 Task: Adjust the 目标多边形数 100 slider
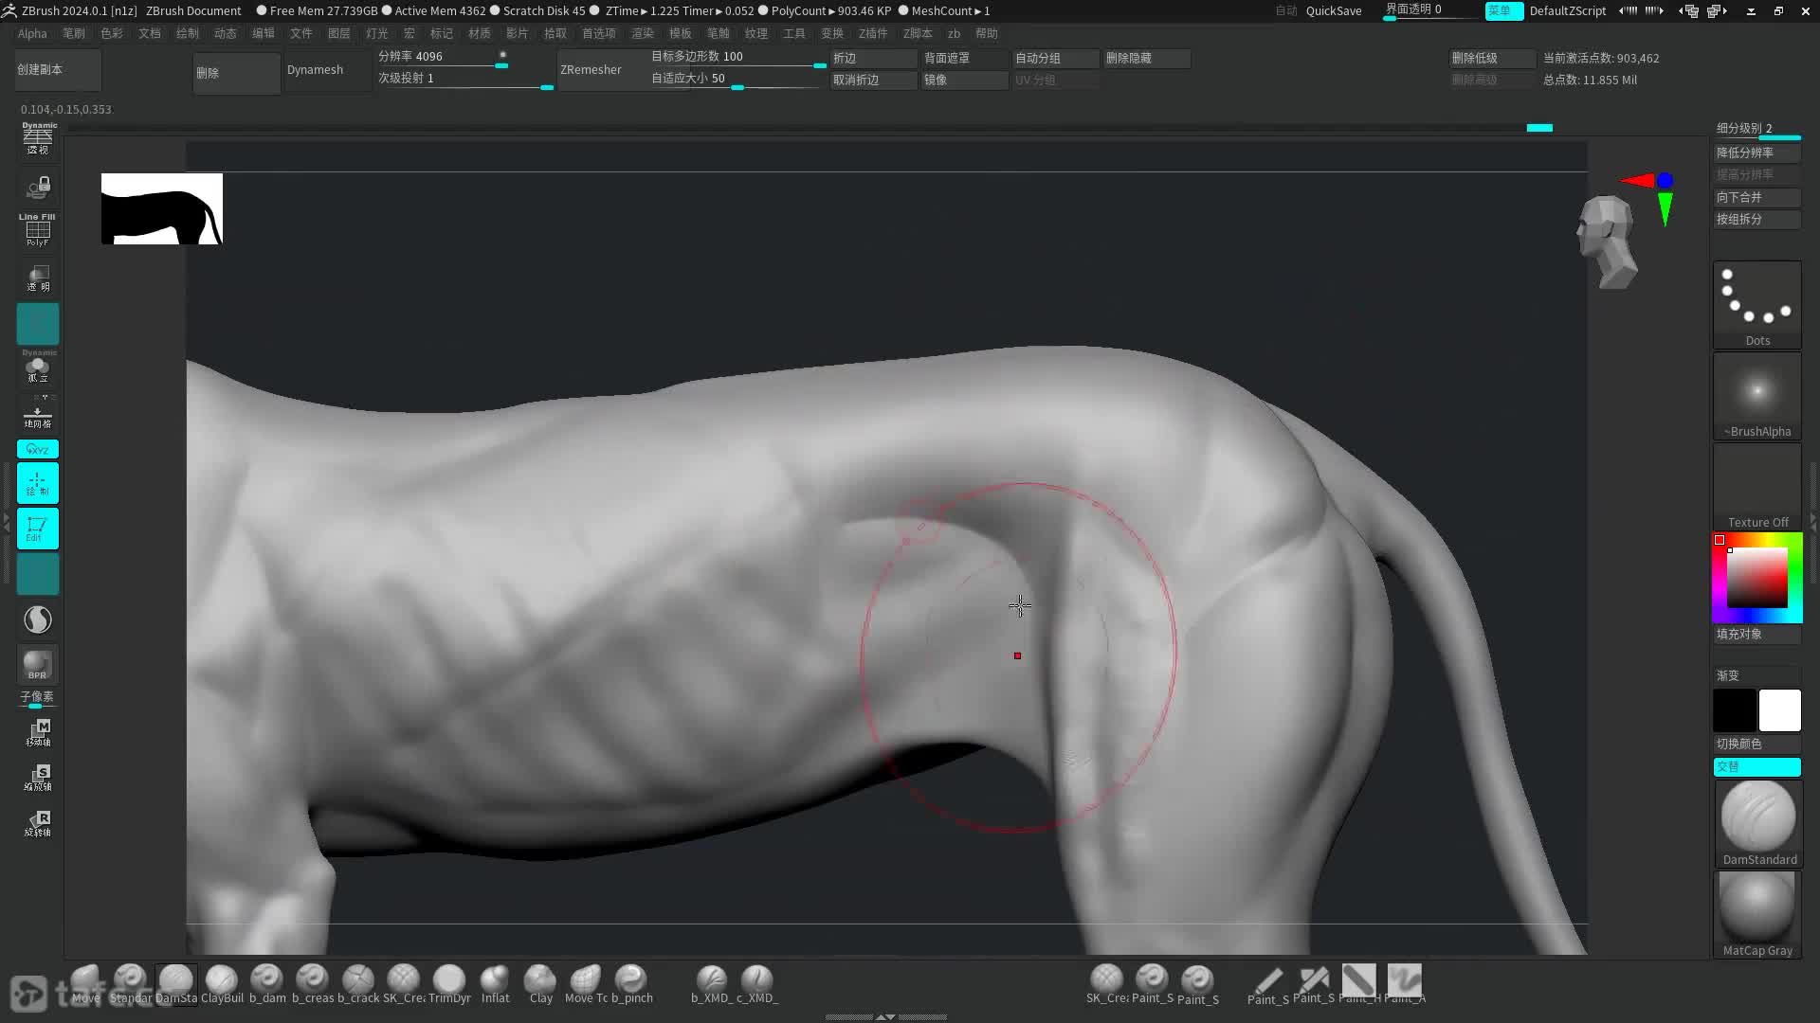(738, 58)
